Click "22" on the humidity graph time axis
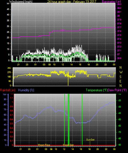Screen dimensions: 128x153 click(106, 149)
